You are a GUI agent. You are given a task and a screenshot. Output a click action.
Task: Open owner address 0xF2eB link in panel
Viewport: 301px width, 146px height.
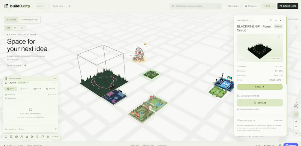click(276, 80)
